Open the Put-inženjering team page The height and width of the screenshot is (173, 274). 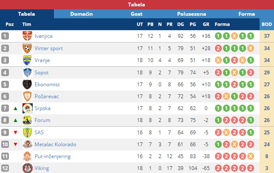53,156
